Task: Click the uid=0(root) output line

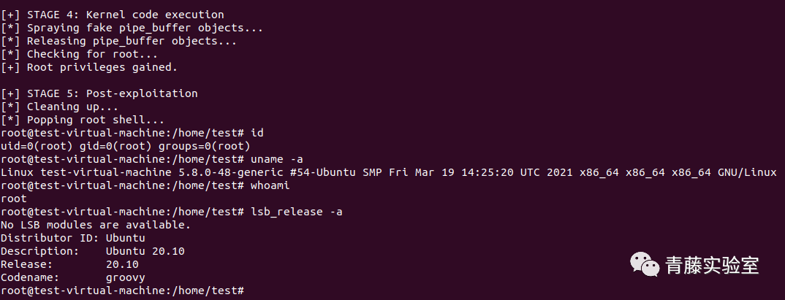Action: click(x=125, y=146)
